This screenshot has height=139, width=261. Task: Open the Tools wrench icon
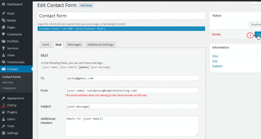[x=4, y=126]
